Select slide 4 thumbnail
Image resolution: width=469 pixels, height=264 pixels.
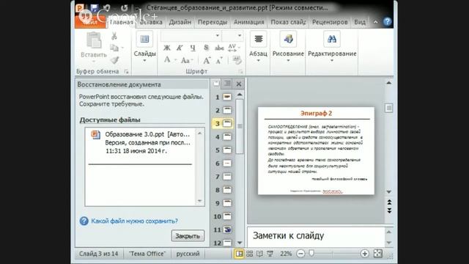pos(227,137)
